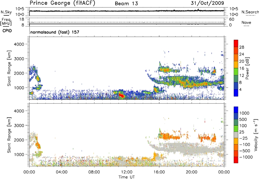Click the '−500' Velocity color bar value
259x179 pixels.
[245, 151]
